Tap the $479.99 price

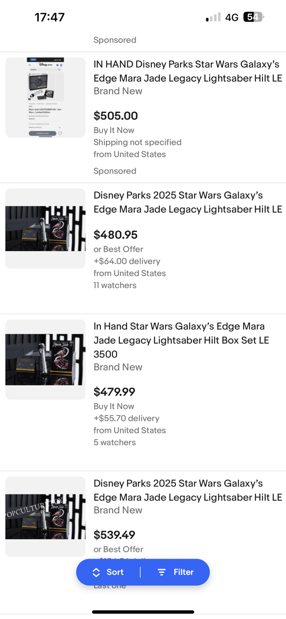114,392
